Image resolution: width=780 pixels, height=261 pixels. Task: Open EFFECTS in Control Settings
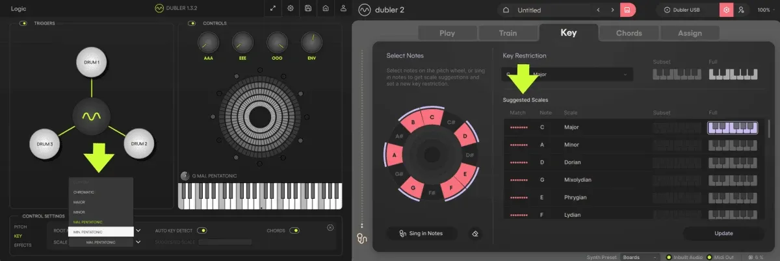(x=22, y=245)
